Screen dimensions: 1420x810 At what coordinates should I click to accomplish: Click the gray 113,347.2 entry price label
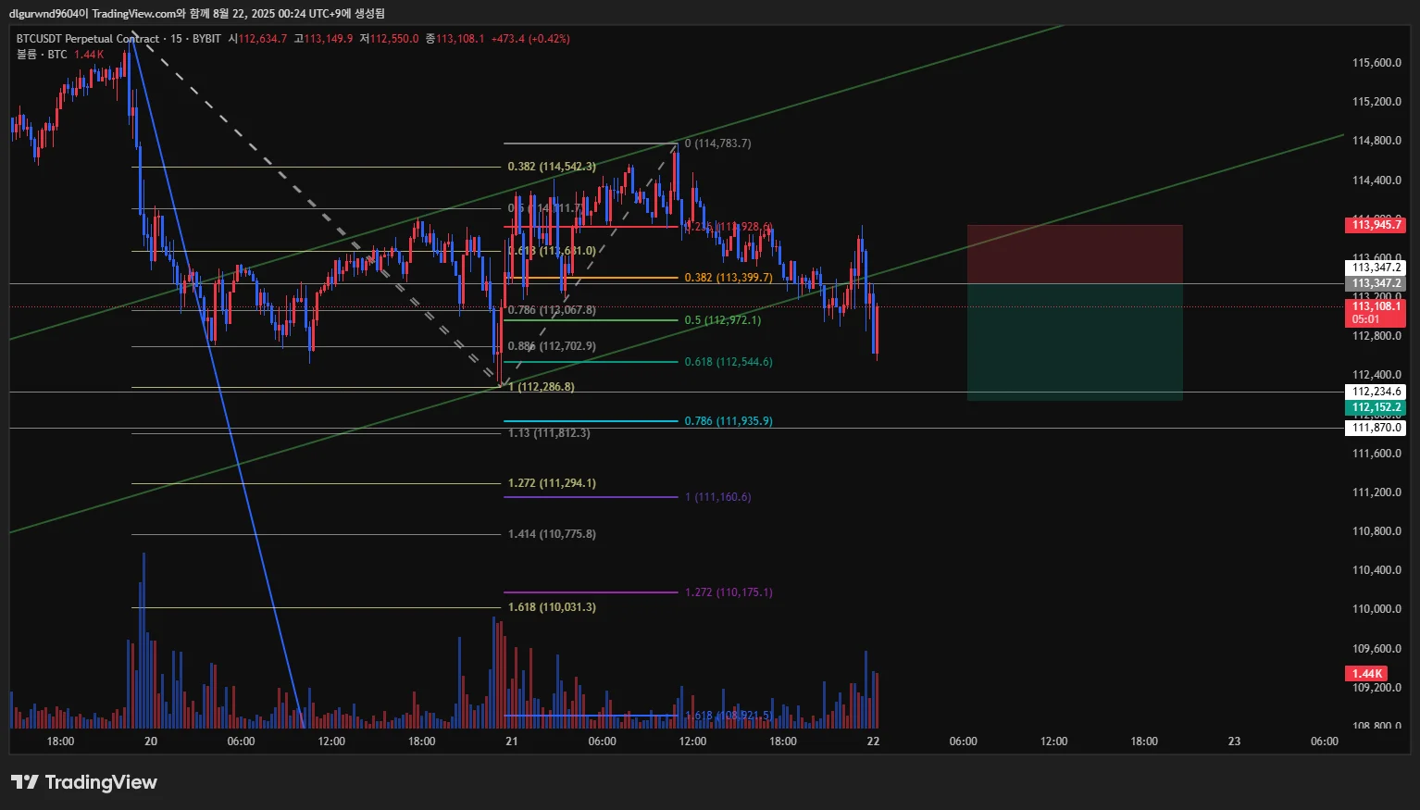[x=1375, y=283]
